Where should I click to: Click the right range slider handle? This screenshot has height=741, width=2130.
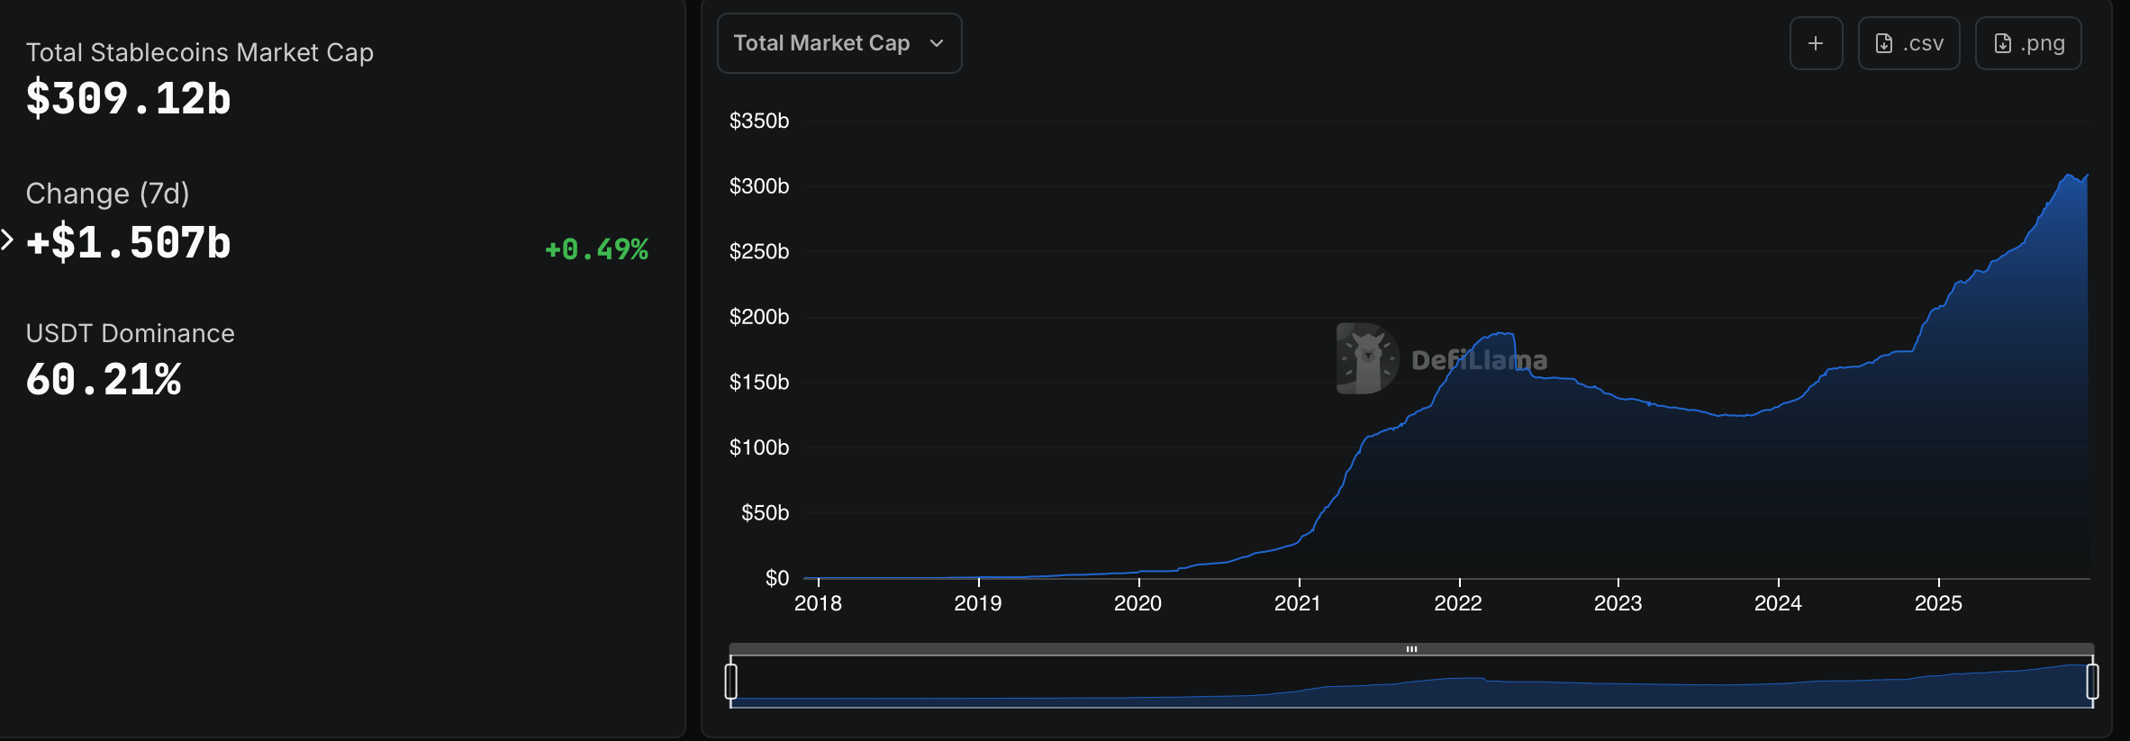tap(2092, 681)
